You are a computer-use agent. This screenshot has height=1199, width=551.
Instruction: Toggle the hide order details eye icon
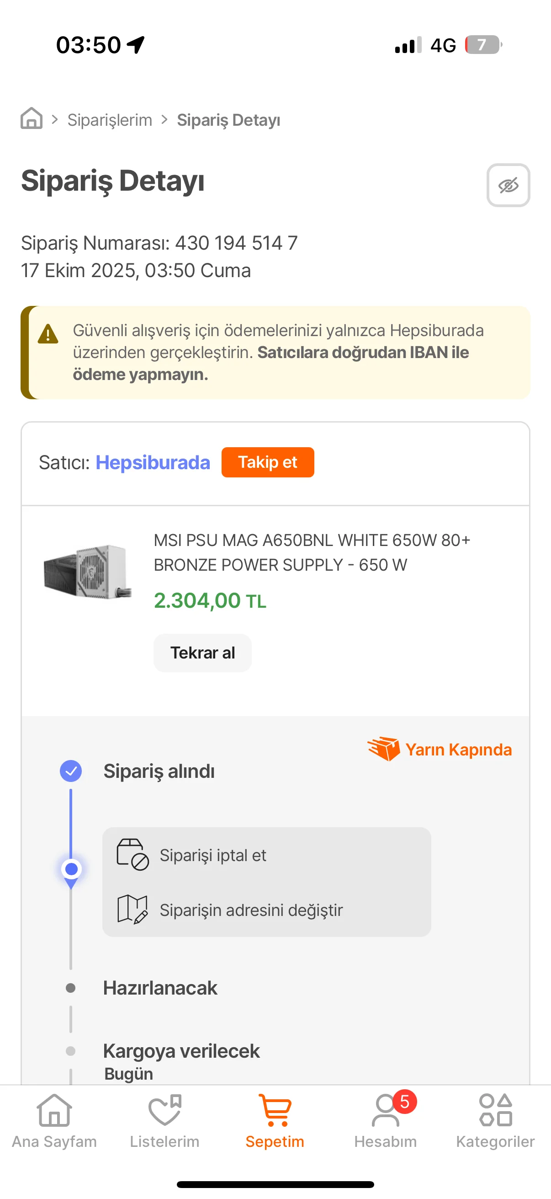tap(508, 185)
